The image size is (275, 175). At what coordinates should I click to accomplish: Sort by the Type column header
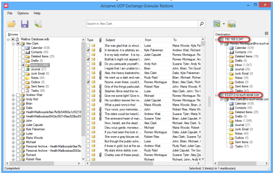[x=92, y=40]
